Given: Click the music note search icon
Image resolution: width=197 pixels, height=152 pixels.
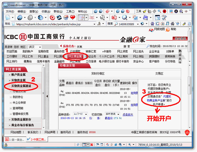Looking at the screenshot, I should pos(167,24).
